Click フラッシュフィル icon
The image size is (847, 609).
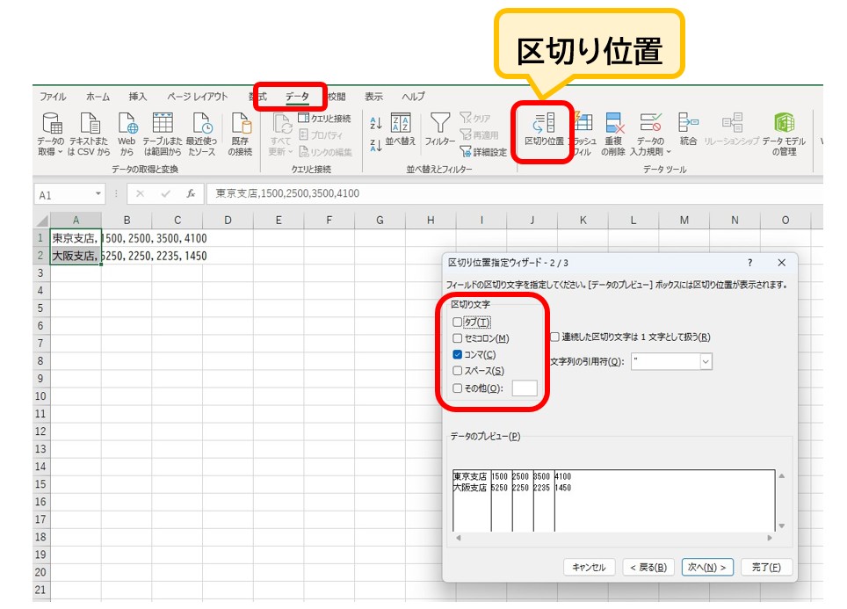pyautogui.click(x=585, y=123)
